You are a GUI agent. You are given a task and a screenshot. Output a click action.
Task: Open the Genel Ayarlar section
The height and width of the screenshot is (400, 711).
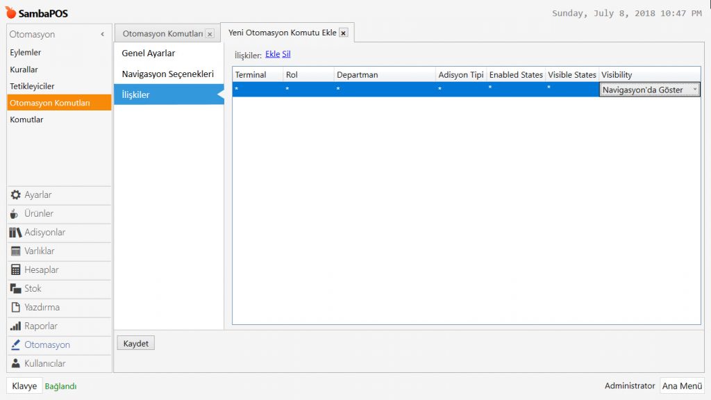coord(149,53)
